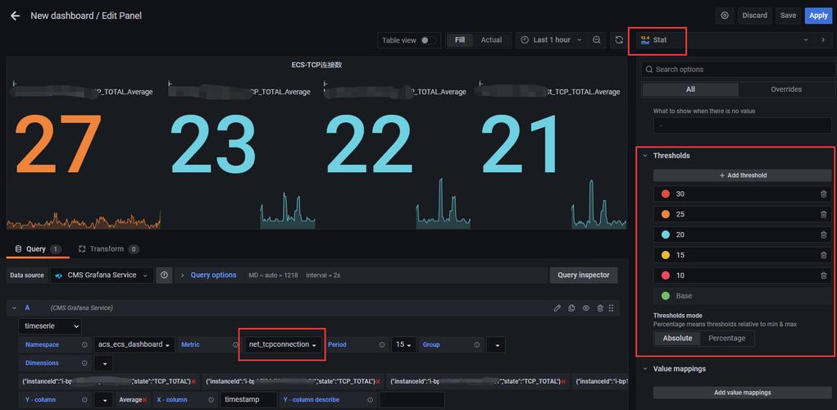Change the Base threshold color swatch
This screenshot has height=410, width=837.
(665, 296)
